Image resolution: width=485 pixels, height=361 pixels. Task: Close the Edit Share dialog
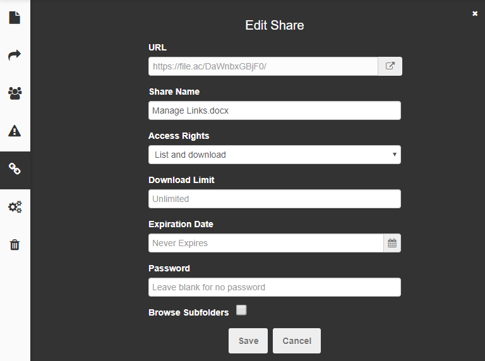pos(475,13)
